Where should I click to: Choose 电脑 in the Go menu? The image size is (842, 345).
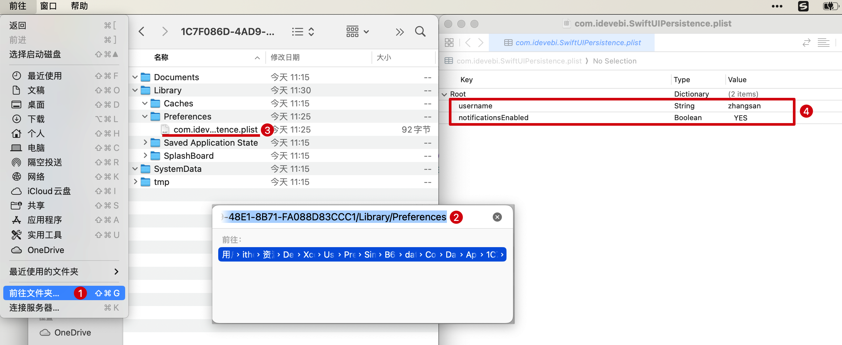point(64,148)
